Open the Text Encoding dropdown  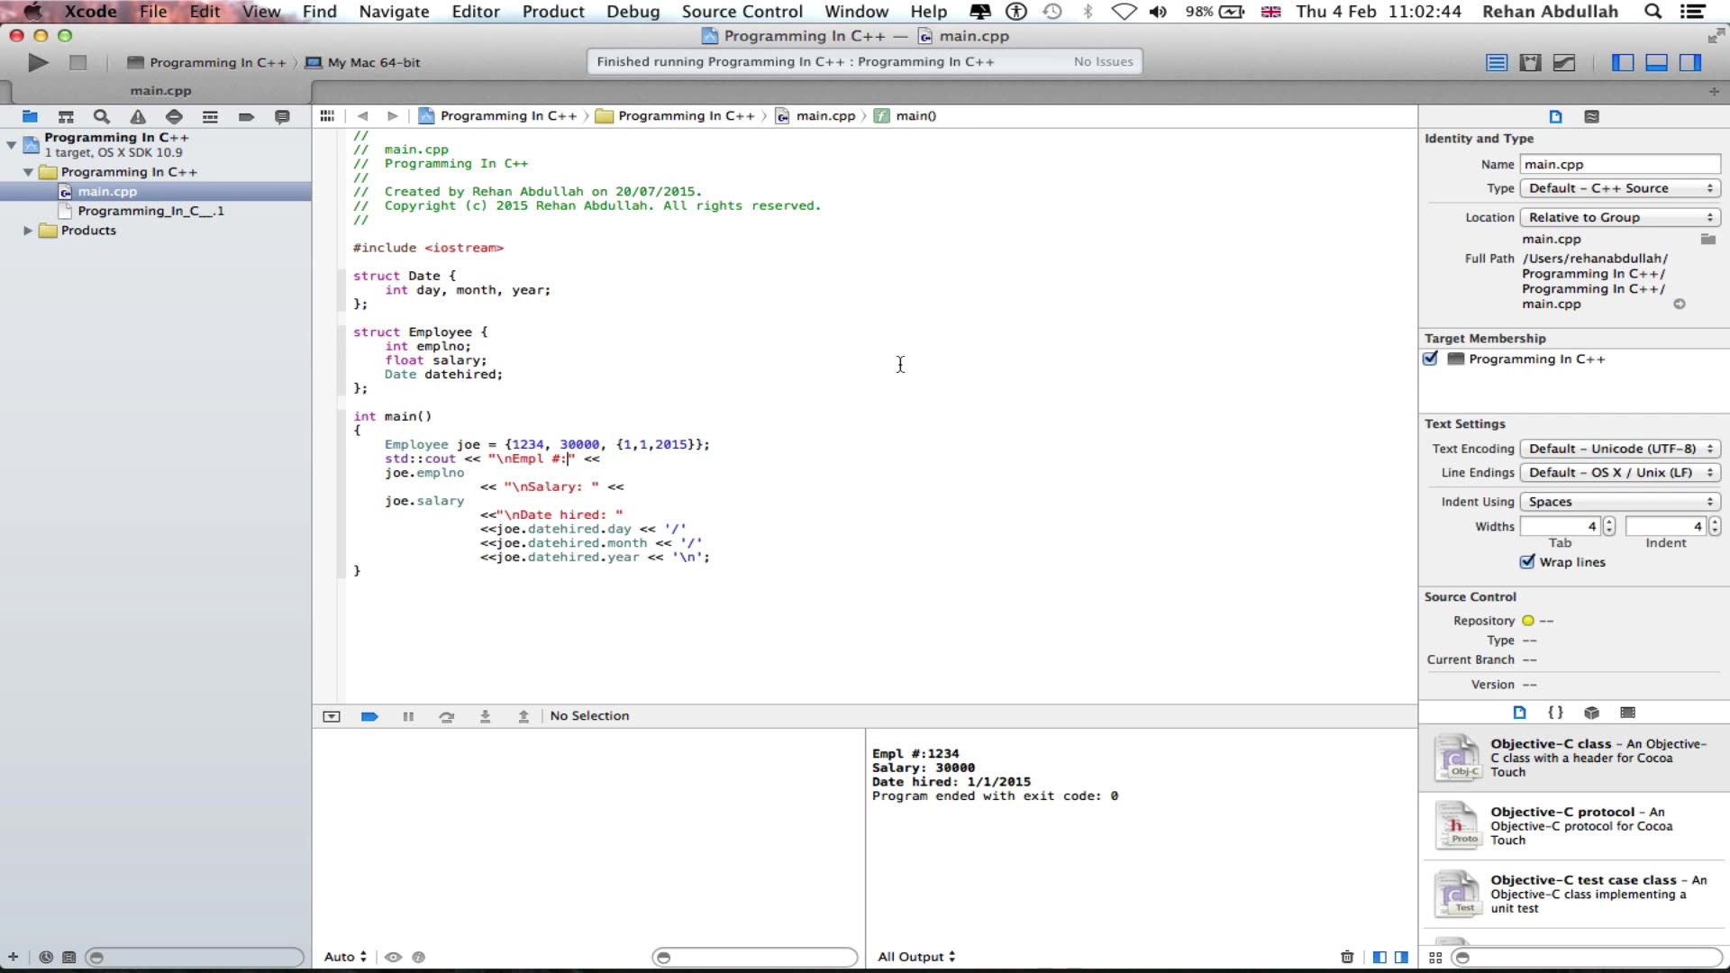[x=1619, y=449]
